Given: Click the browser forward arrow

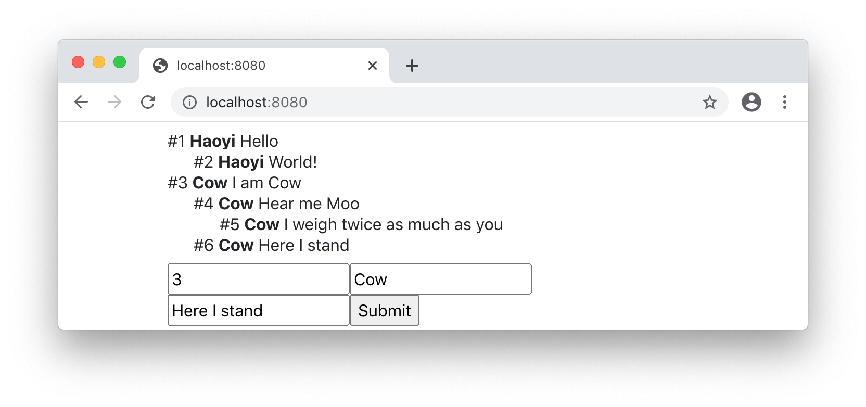Looking at the screenshot, I should (114, 102).
